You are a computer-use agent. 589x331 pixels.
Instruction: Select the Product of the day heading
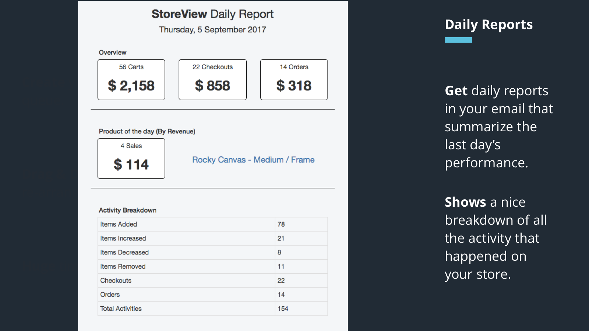(x=147, y=131)
